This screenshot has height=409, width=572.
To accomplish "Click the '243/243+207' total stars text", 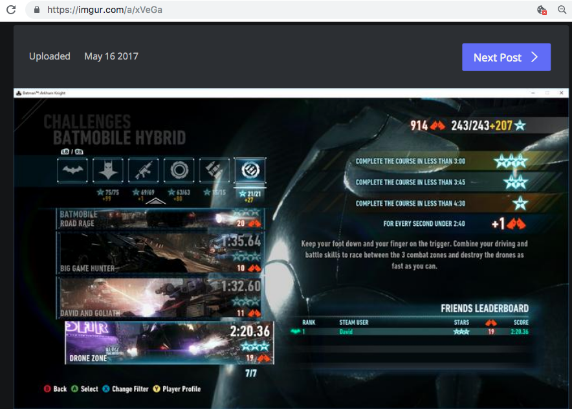I will pyautogui.click(x=481, y=126).
